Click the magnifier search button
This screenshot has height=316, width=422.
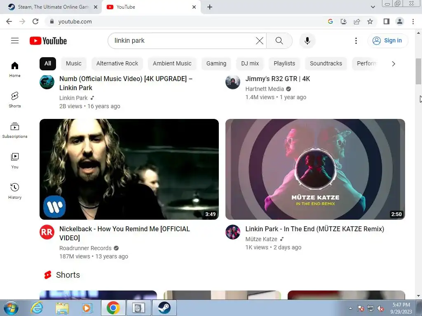click(279, 41)
